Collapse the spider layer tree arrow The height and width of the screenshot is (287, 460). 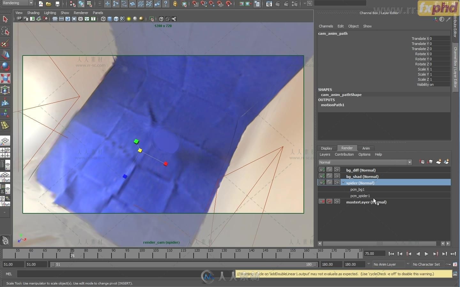pyautogui.click(x=343, y=183)
